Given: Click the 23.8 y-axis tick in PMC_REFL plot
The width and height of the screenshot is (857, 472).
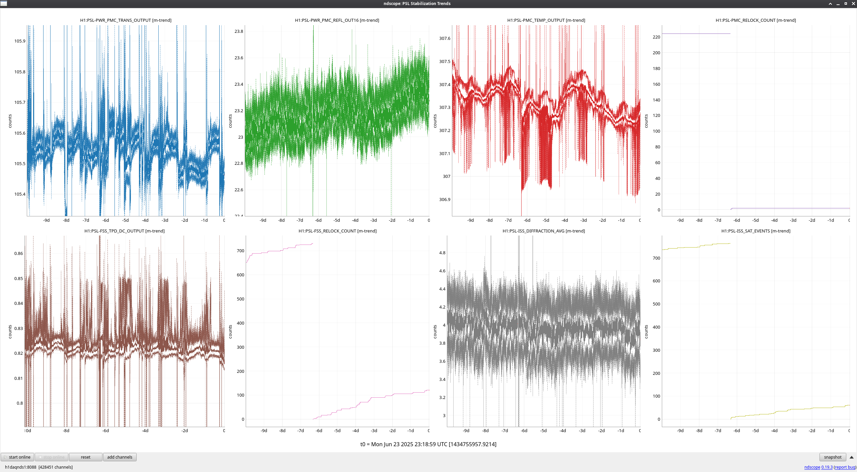Looking at the screenshot, I should pos(239,31).
